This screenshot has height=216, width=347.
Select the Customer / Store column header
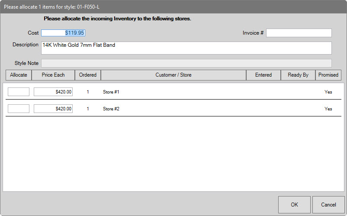(x=173, y=75)
